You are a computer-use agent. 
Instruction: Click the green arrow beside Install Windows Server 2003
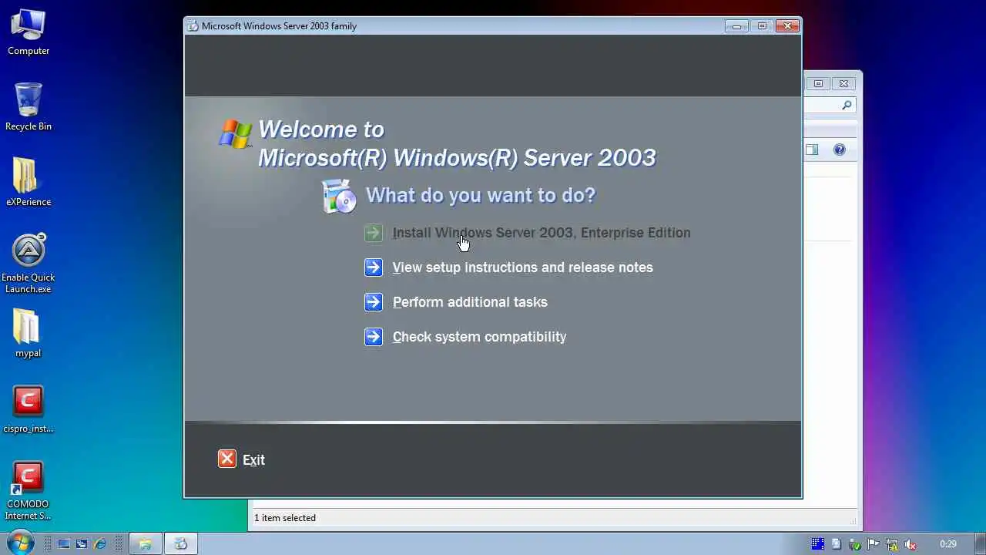374,233
